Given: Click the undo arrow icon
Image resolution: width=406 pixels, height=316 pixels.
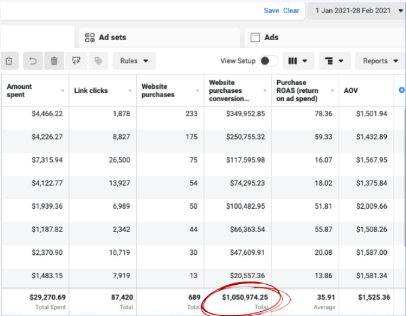Looking at the screenshot, I should tap(32, 61).
